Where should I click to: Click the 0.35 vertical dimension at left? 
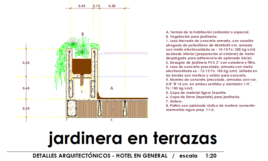coord(26,109)
